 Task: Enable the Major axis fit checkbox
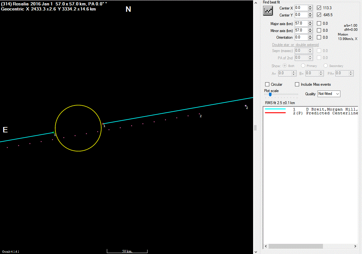(x=319, y=23)
